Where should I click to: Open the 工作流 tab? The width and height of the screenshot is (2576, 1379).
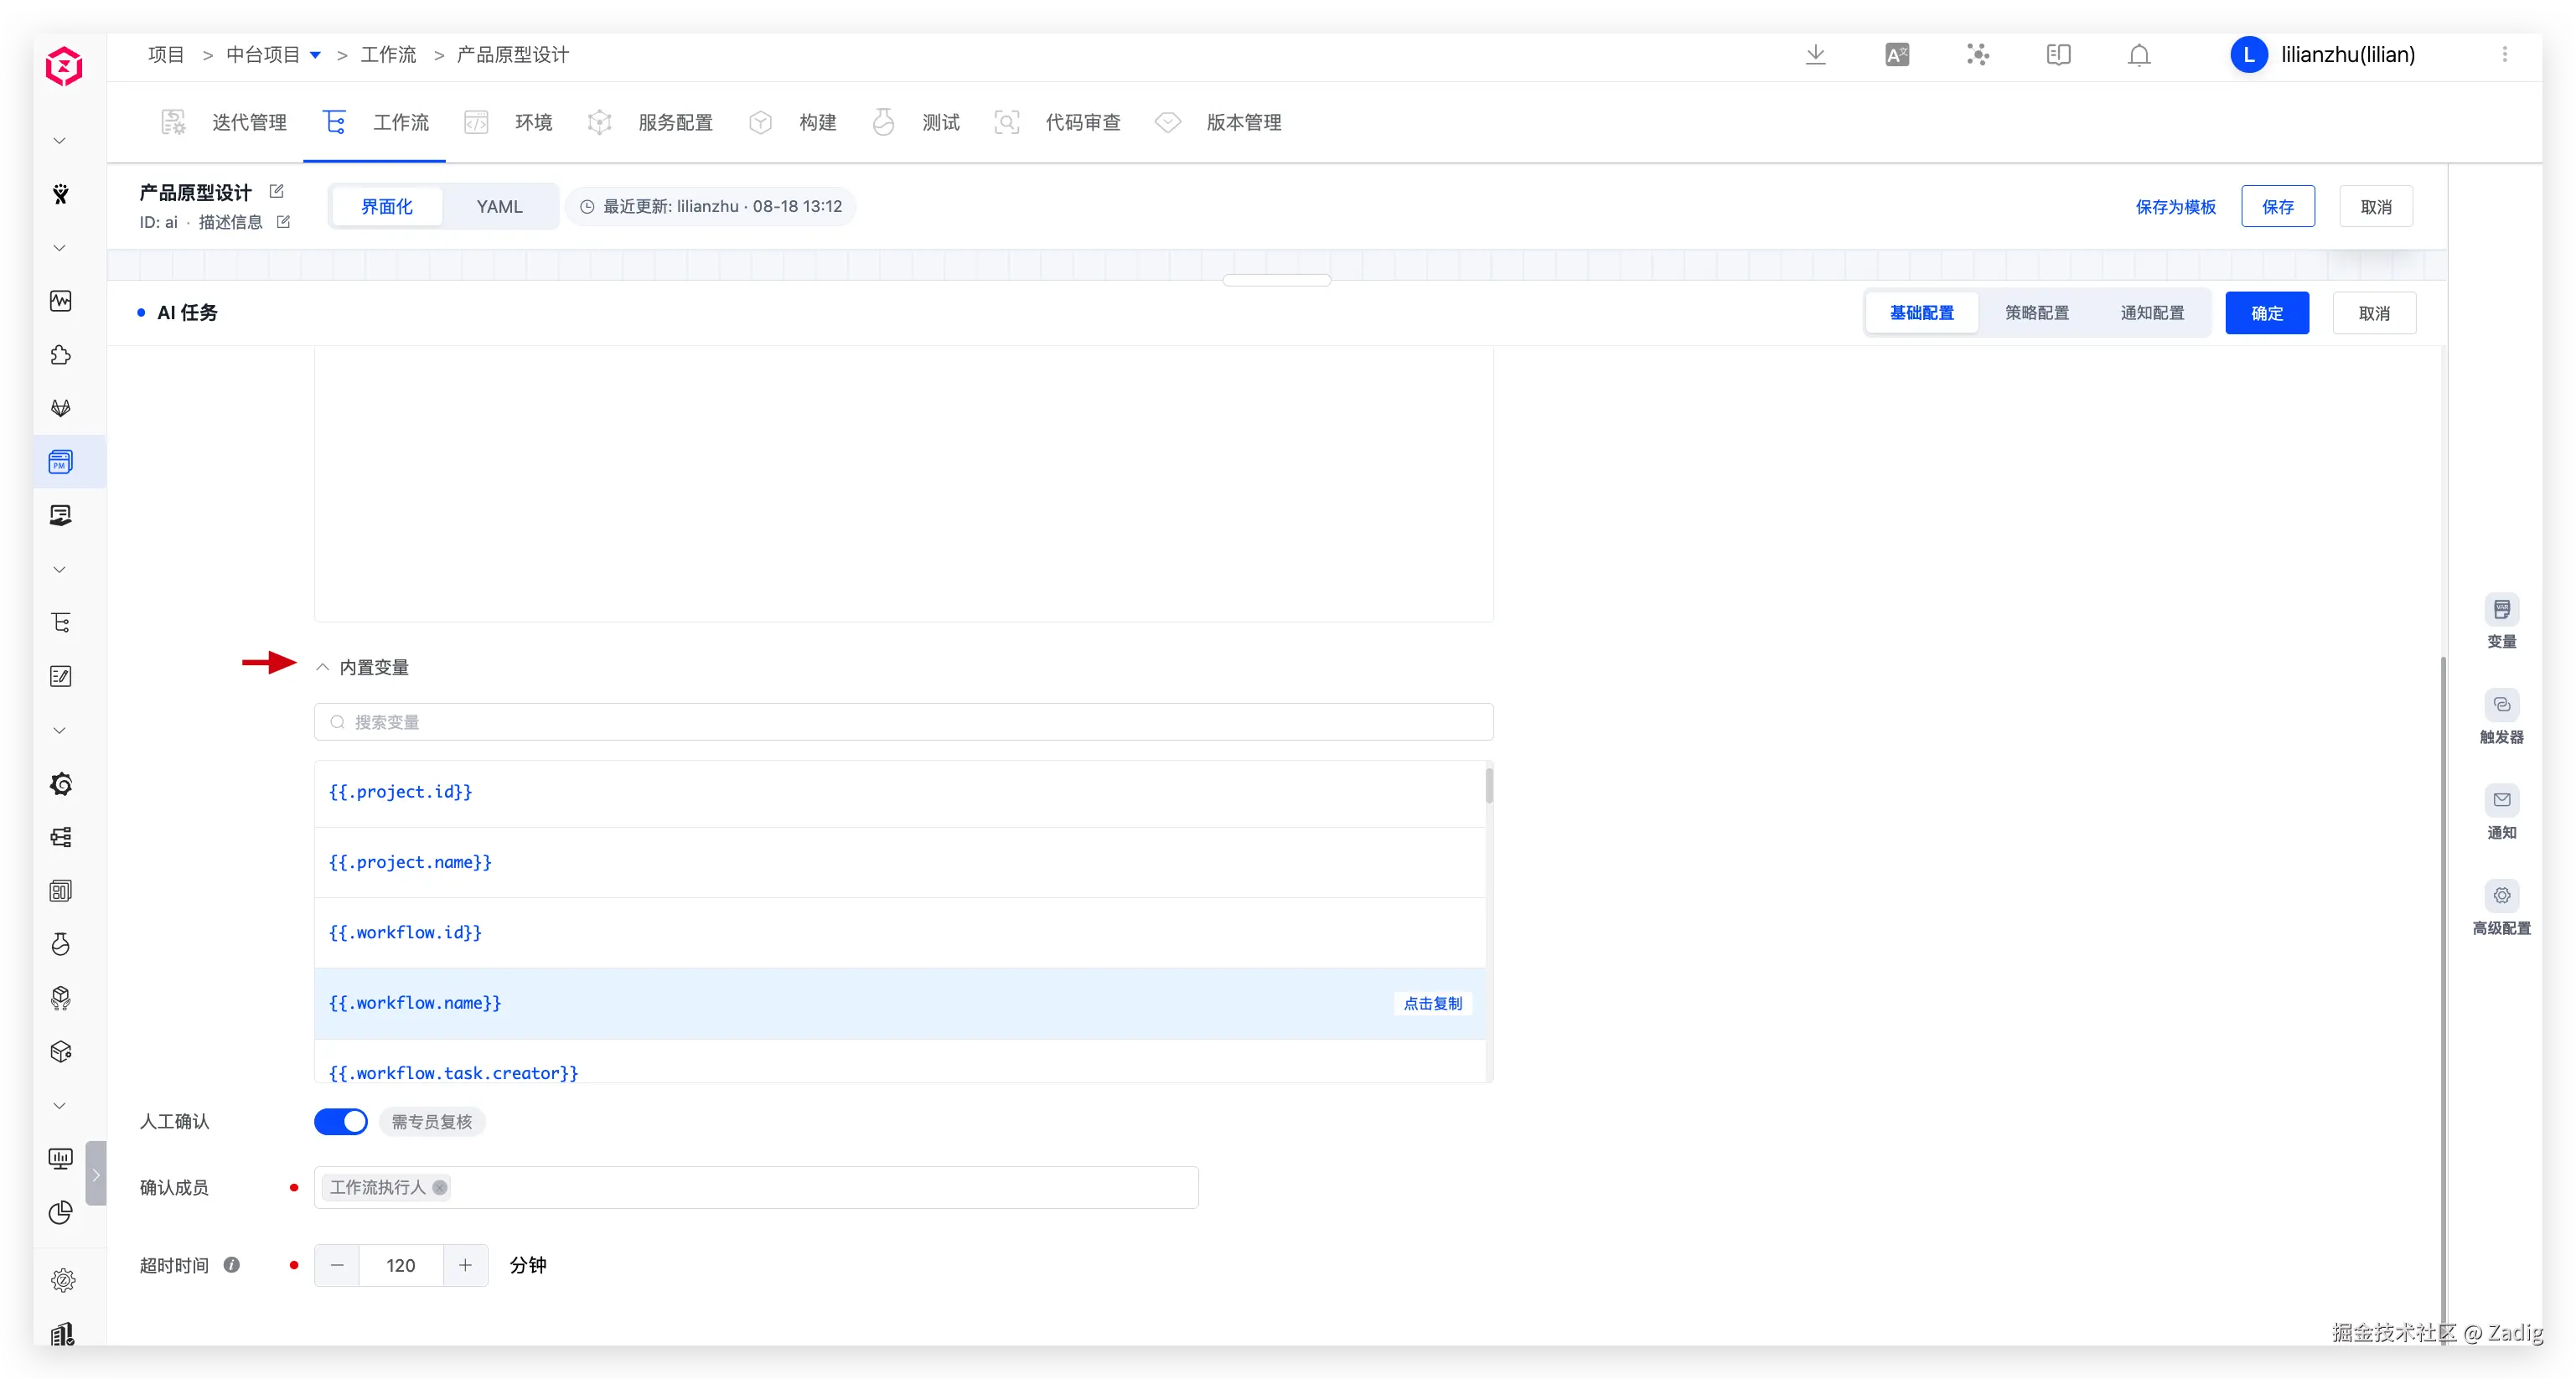[x=375, y=122]
